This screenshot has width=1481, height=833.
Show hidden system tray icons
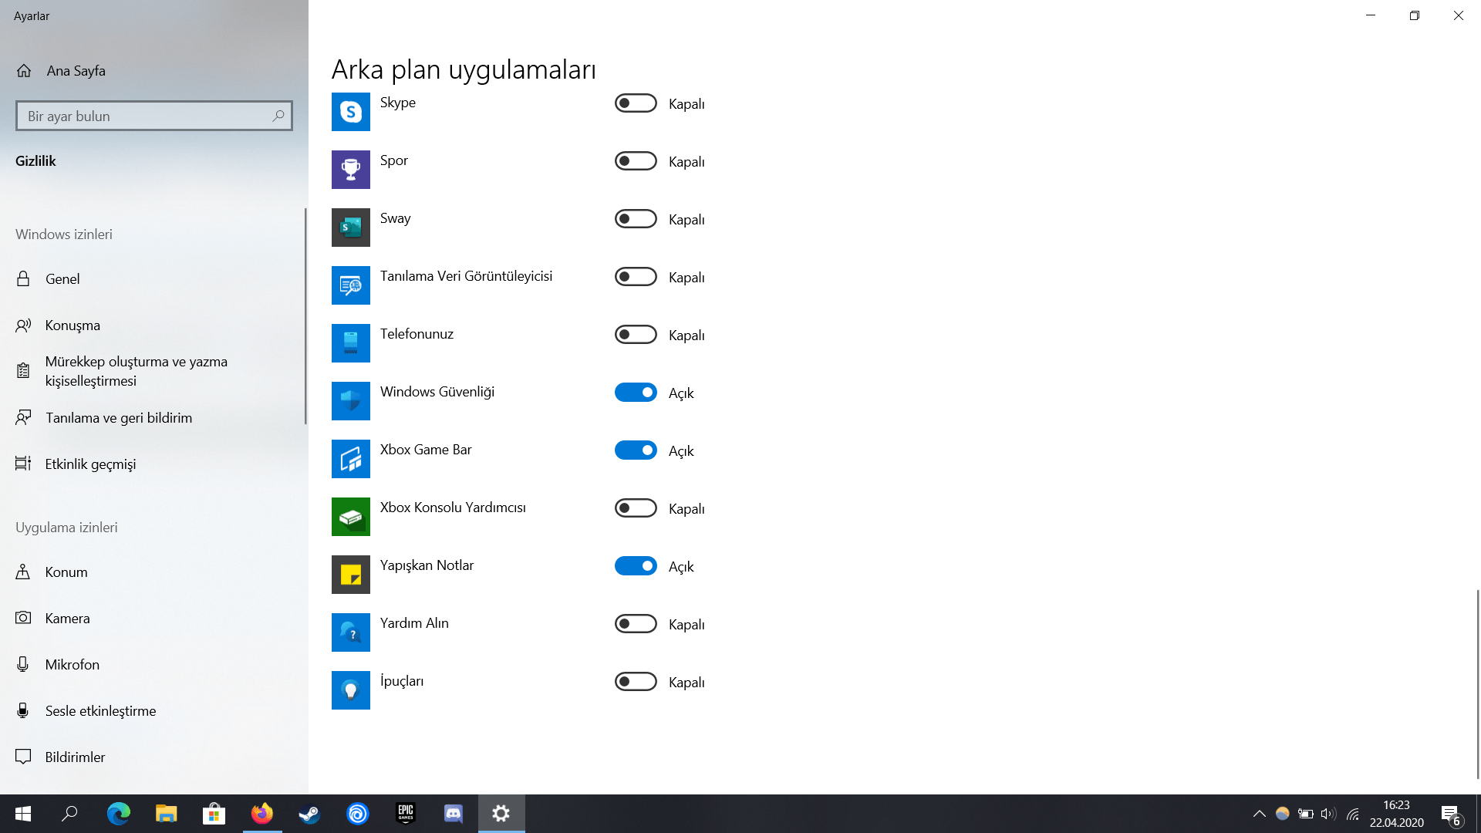(1259, 814)
